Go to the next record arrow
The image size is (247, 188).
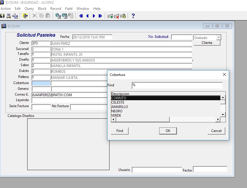[x=94, y=16]
